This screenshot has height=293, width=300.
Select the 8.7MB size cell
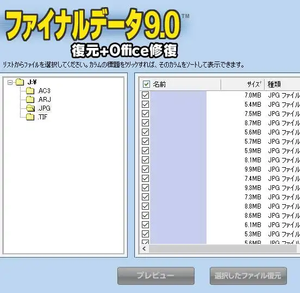[x=253, y=123]
